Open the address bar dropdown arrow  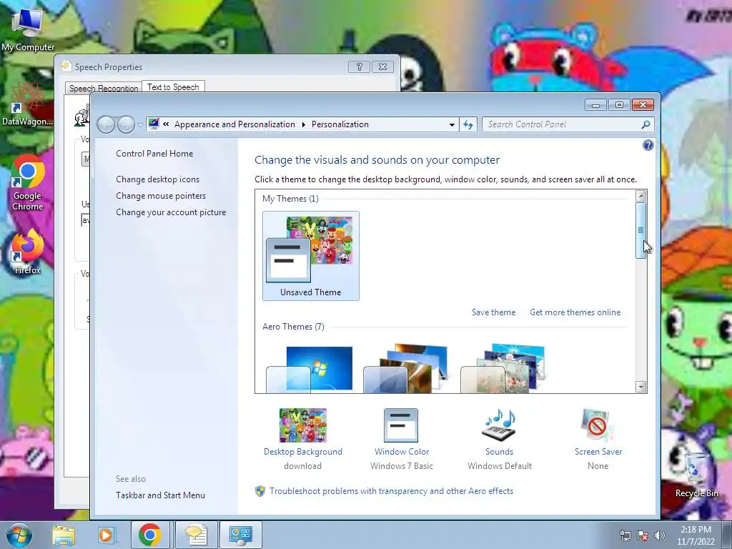452,124
